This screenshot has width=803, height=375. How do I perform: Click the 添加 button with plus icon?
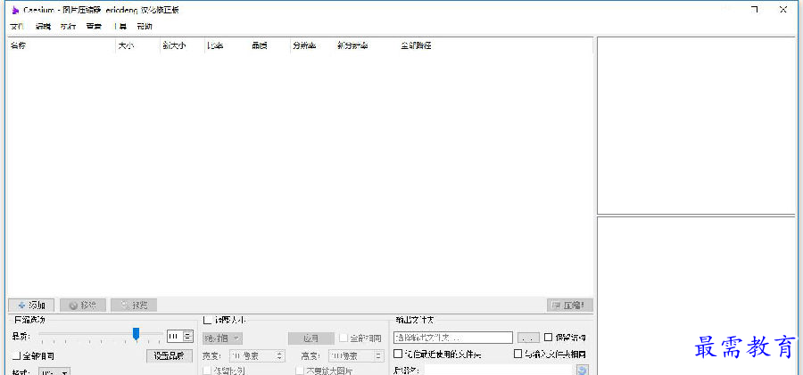pyautogui.click(x=31, y=306)
